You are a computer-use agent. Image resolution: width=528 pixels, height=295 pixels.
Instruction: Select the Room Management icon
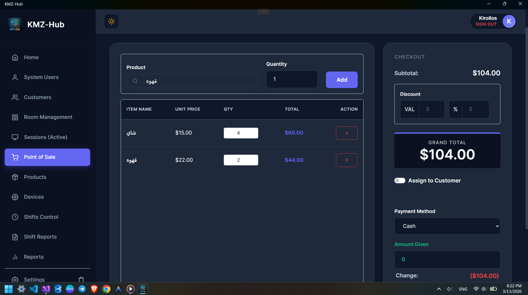click(x=15, y=117)
